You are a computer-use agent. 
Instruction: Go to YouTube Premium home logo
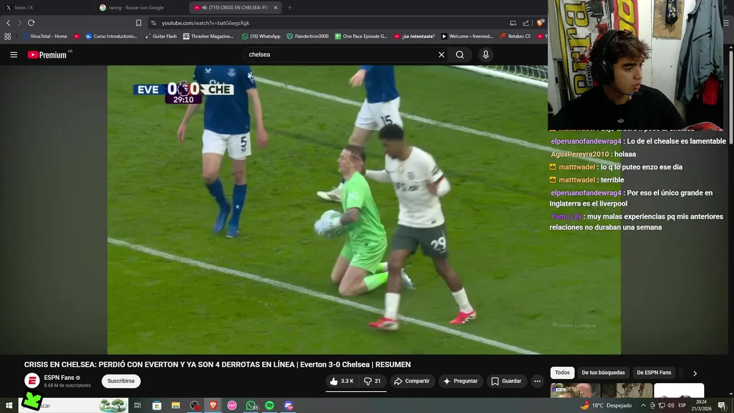click(x=47, y=55)
